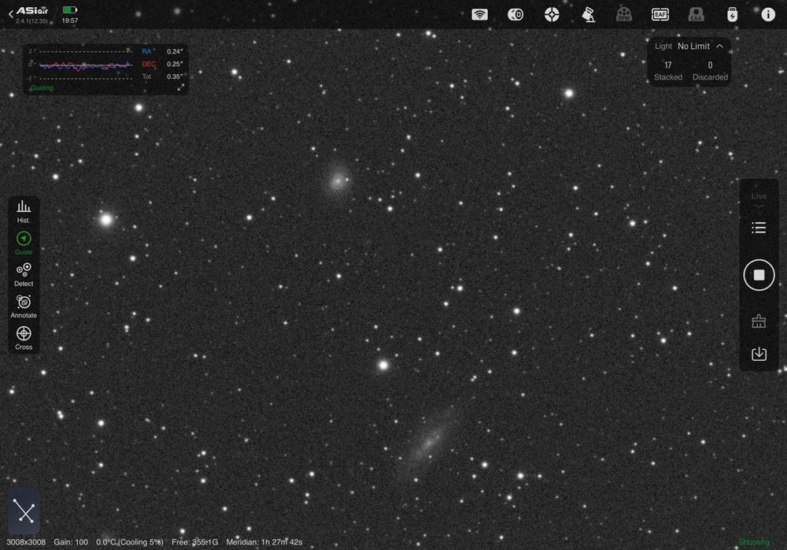Expand the guiding graph panel
This screenshot has height=550, width=787.
(181, 87)
